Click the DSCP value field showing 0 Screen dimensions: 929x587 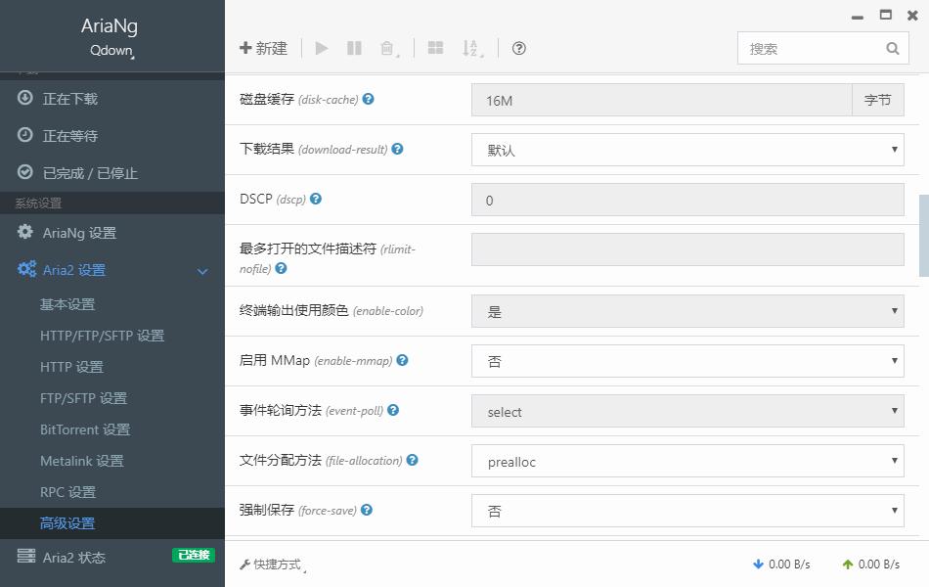click(687, 200)
